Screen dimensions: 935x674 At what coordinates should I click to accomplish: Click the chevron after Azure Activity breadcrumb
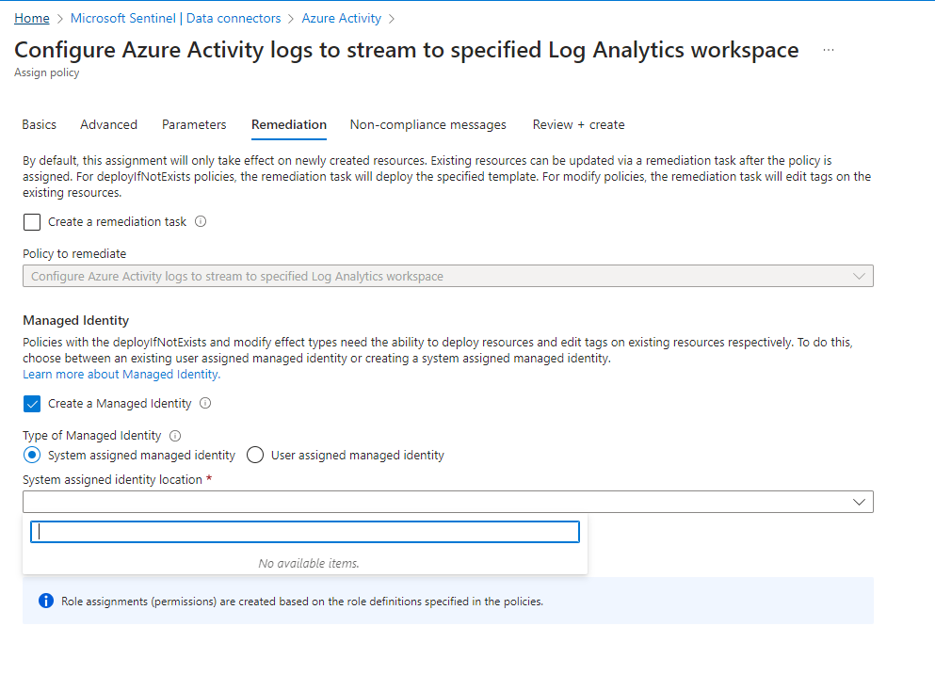(x=394, y=18)
